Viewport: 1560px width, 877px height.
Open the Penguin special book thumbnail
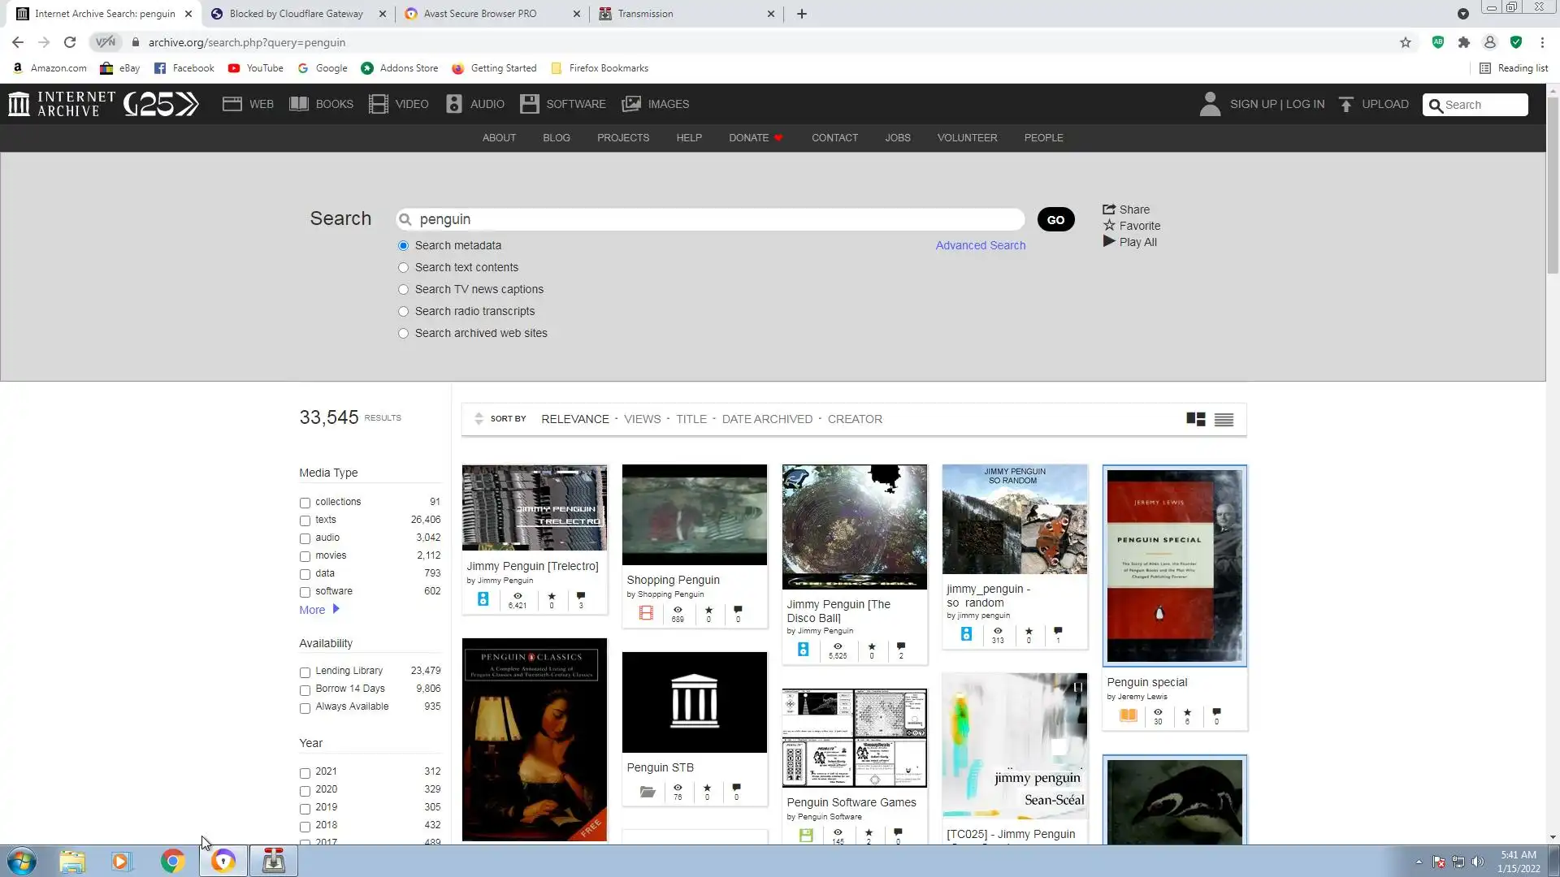click(x=1174, y=566)
